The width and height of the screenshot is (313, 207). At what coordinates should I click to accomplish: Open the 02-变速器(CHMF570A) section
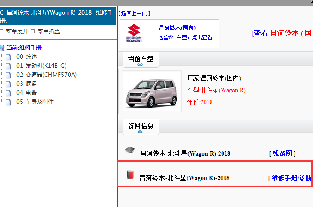point(46,75)
